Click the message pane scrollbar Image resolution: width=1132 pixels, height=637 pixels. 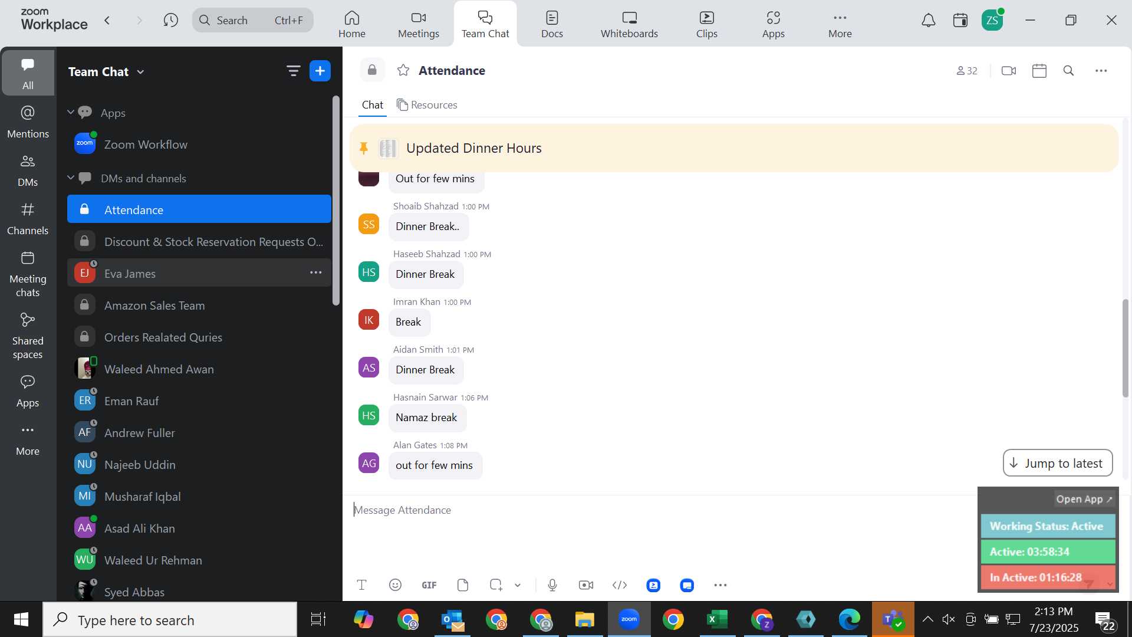(x=1126, y=348)
